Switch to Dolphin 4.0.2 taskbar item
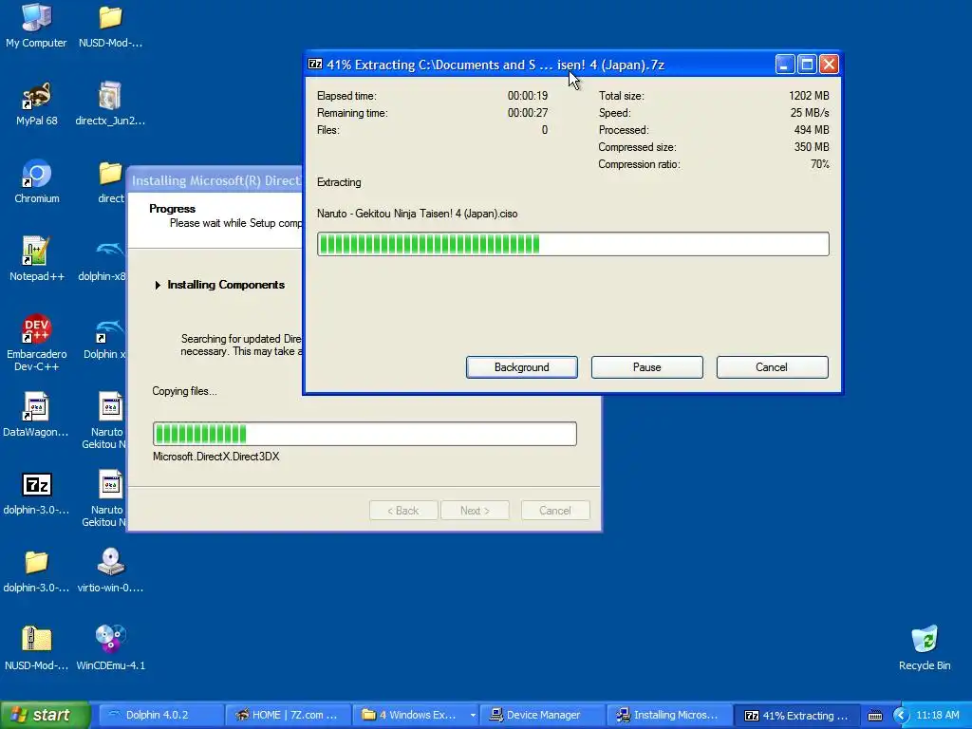972x729 pixels. tap(160, 716)
